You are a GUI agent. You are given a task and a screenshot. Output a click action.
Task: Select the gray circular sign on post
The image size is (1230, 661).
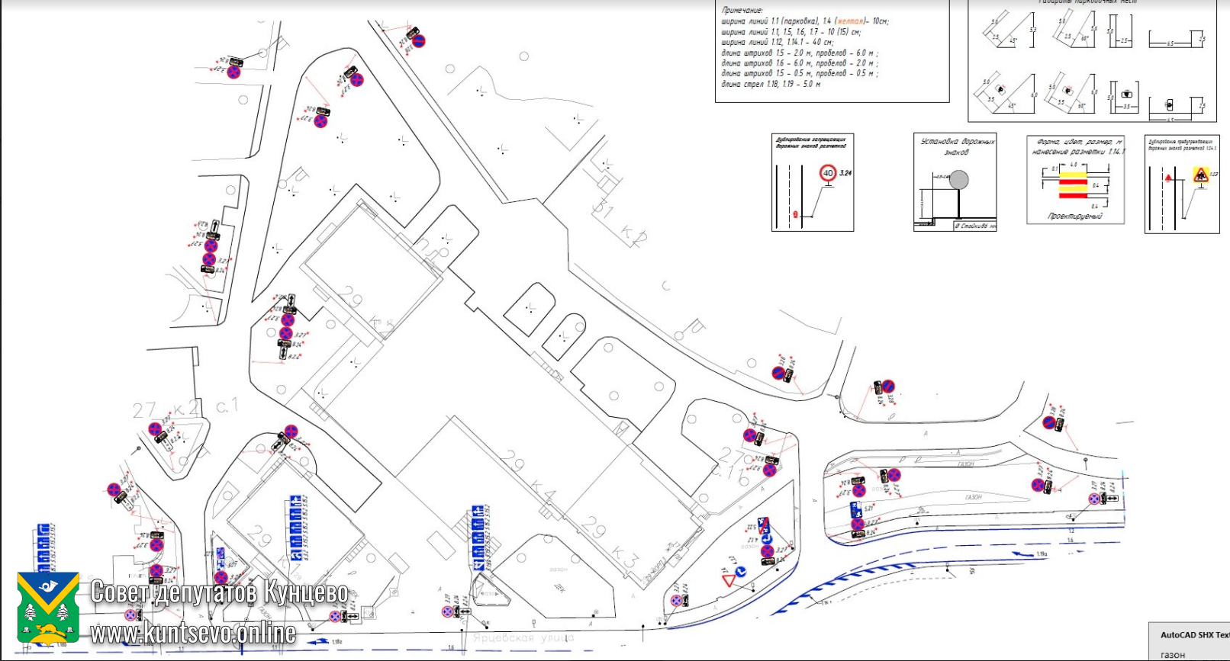coord(959,180)
